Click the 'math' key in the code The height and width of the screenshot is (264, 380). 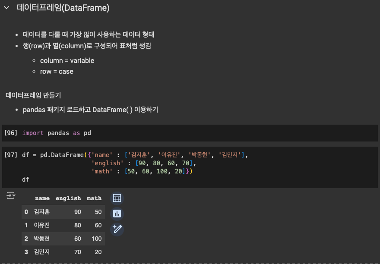(102, 171)
